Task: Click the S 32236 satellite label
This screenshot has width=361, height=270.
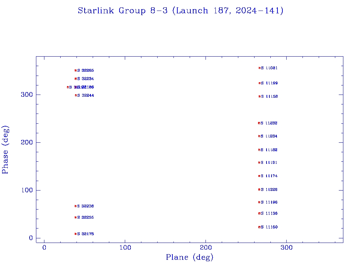Action: tap(86, 206)
